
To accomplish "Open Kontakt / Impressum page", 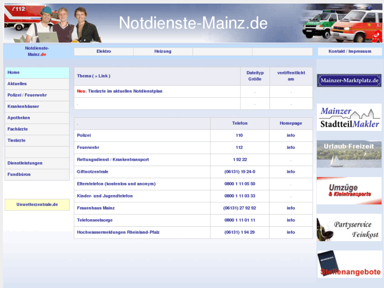I will coord(350,51).
